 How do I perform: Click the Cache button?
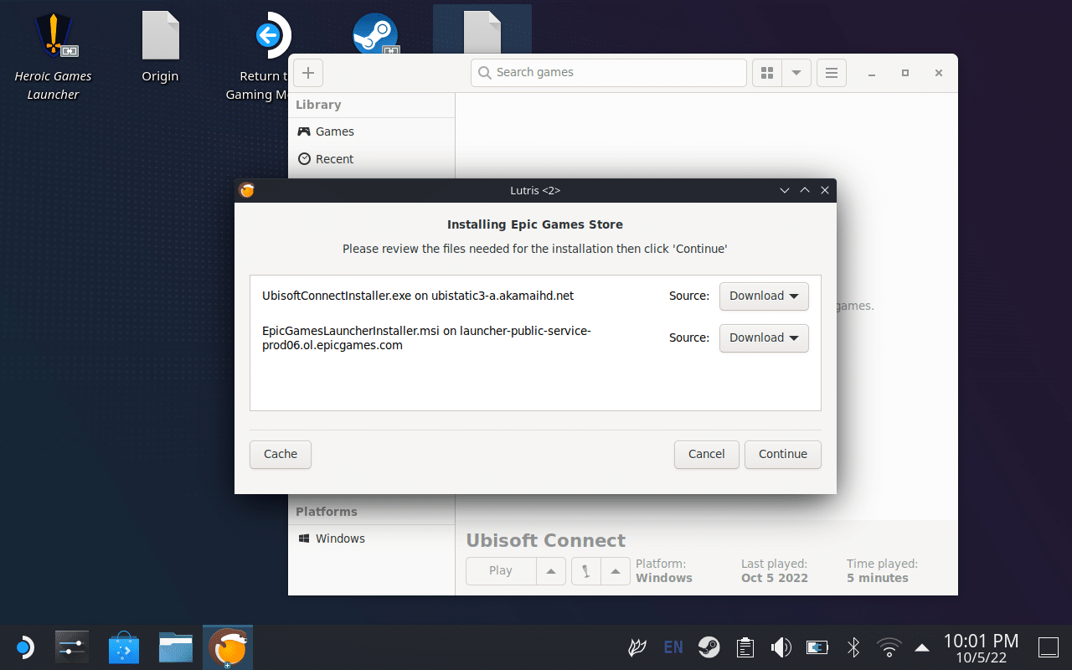click(x=281, y=454)
